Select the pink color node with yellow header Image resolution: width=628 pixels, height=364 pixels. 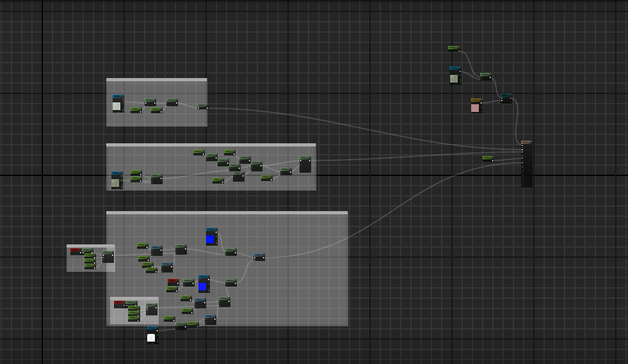coord(476,106)
